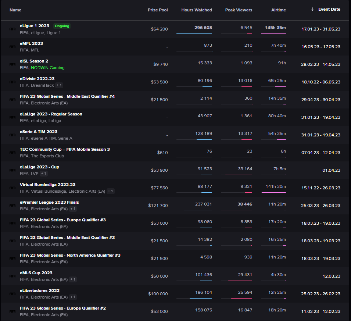Screen dimensions: 351x321
Task: Click the FIFA logo icon beside eISL Season 2
Action: coord(12,64)
